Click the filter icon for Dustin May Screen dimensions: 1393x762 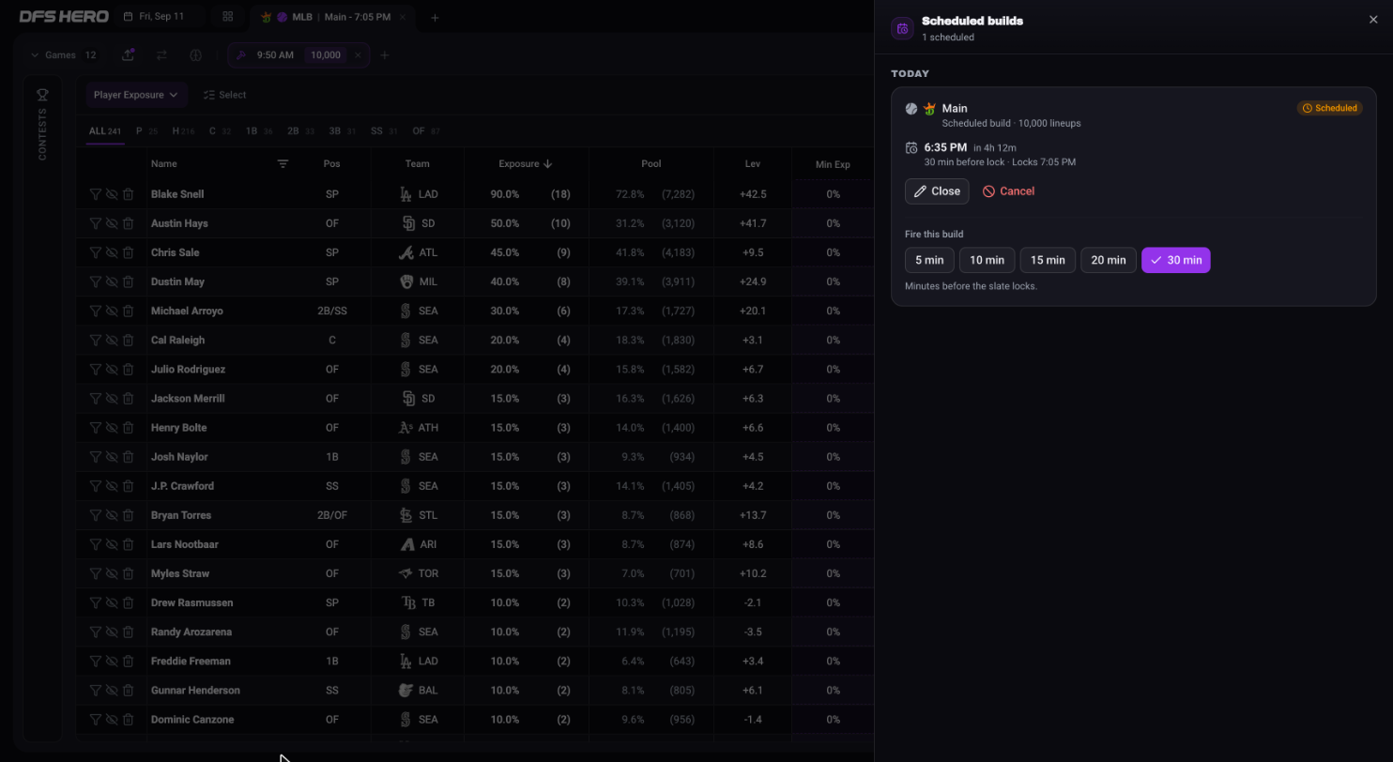95,282
